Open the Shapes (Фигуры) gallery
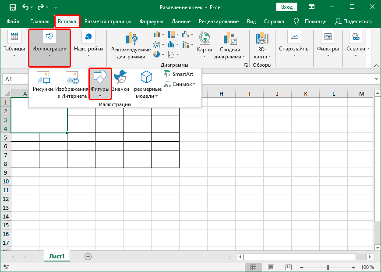The height and width of the screenshot is (272, 381). [x=100, y=84]
